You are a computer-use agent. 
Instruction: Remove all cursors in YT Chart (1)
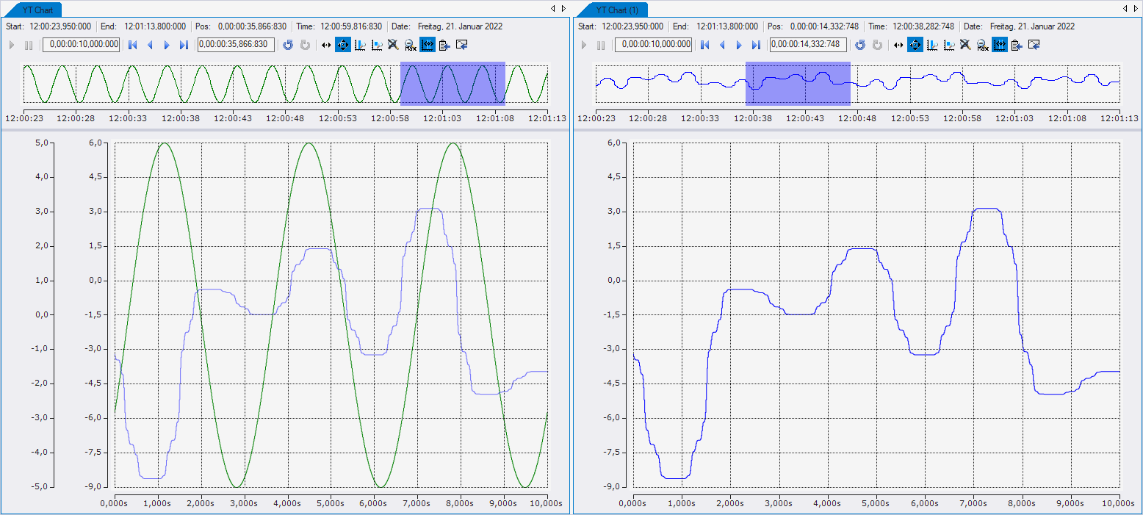coord(966,45)
